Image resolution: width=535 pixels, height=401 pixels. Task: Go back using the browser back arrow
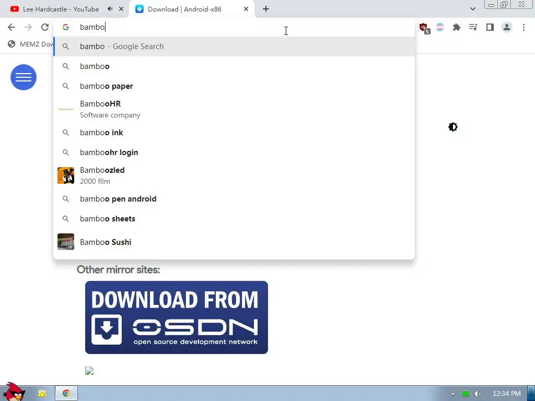point(11,27)
